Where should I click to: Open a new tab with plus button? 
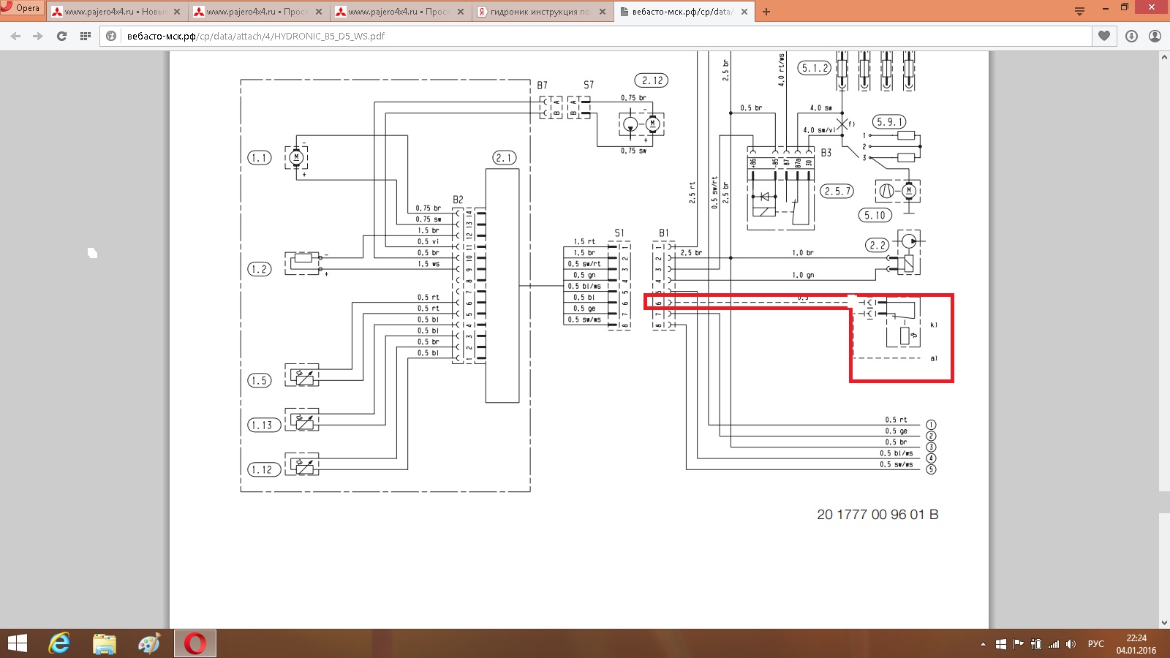(766, 12)
